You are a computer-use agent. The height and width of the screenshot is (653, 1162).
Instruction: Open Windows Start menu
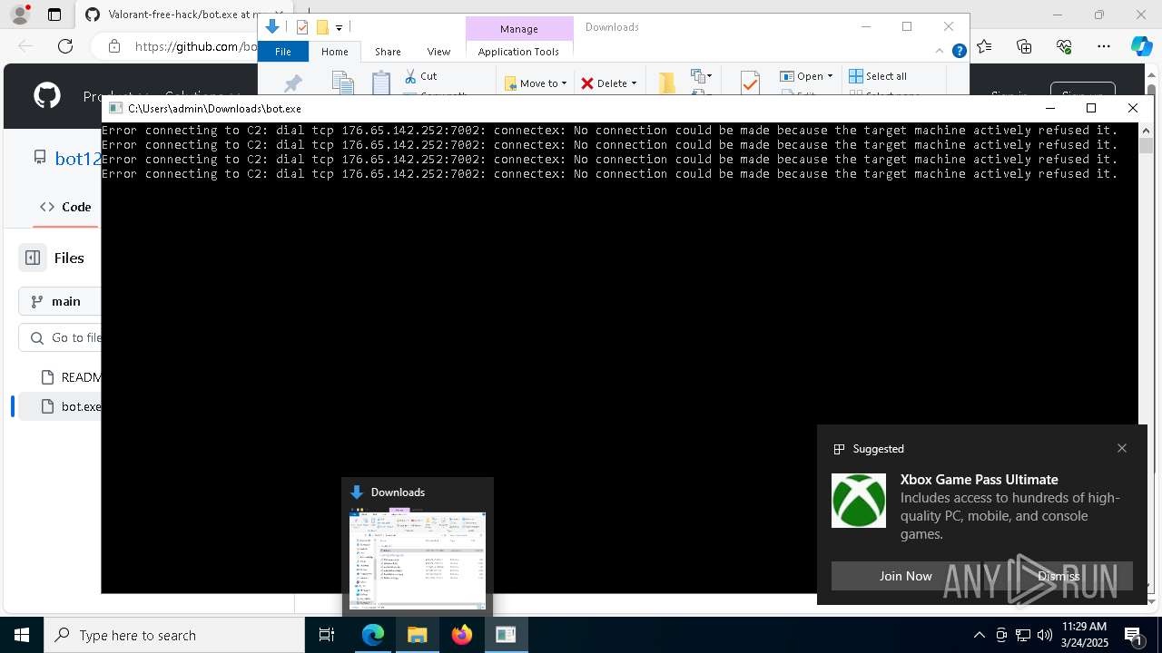tap(22, 635)
